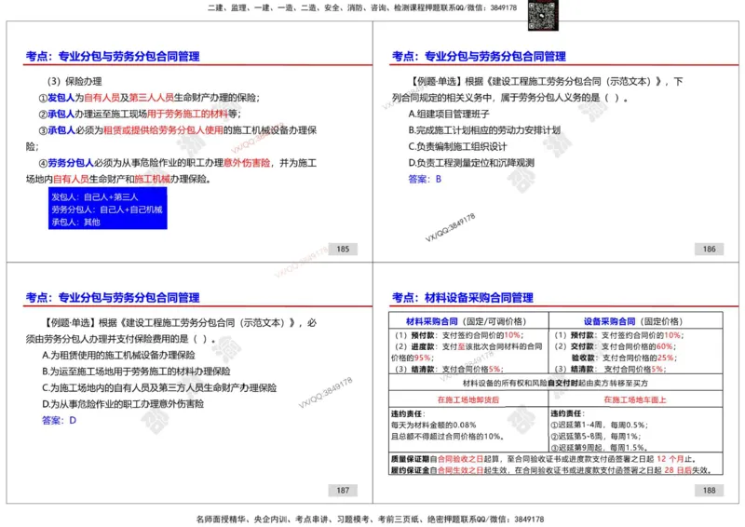Image resolution: width=745 pixels, height=527 pixels.
Task: Click the 履约保证金 line with 28日后失效
Action: [551, 470]
